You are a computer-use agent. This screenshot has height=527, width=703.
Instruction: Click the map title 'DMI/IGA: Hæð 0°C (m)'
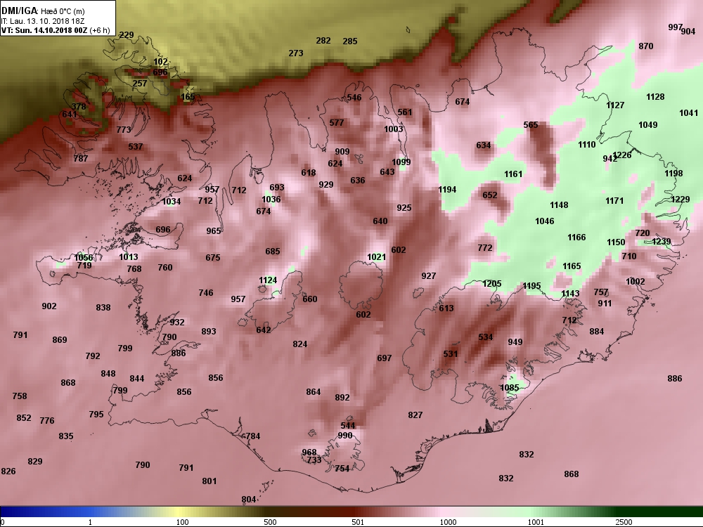click(x=43, y=11)
